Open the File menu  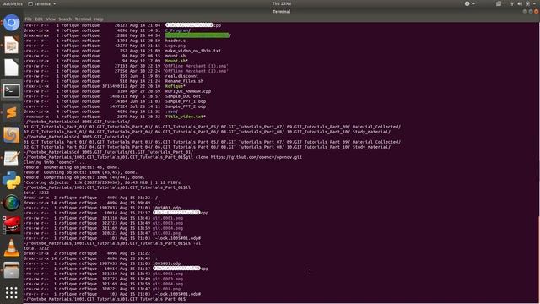(x=28, y=19)
